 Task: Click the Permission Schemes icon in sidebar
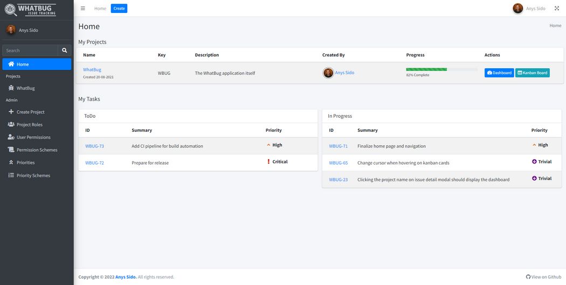click(11, 150)
